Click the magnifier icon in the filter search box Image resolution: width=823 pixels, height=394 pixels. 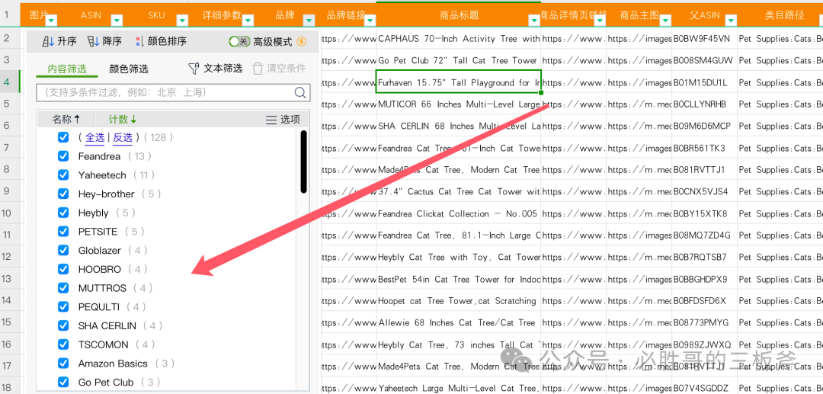click(300, 93)
